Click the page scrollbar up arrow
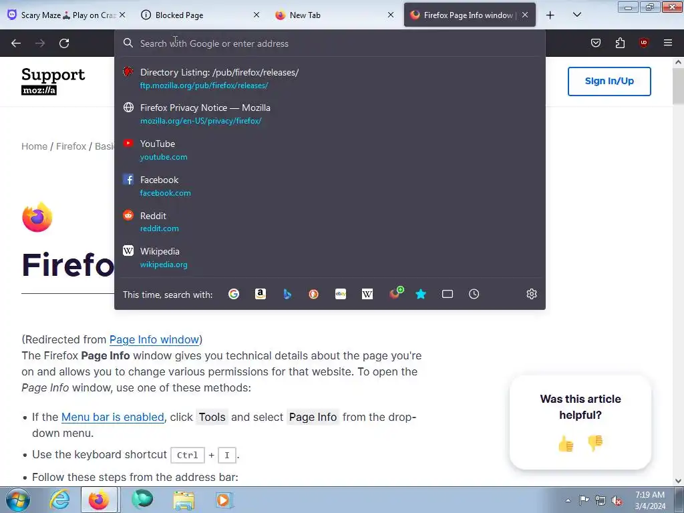 click(678, 62)
